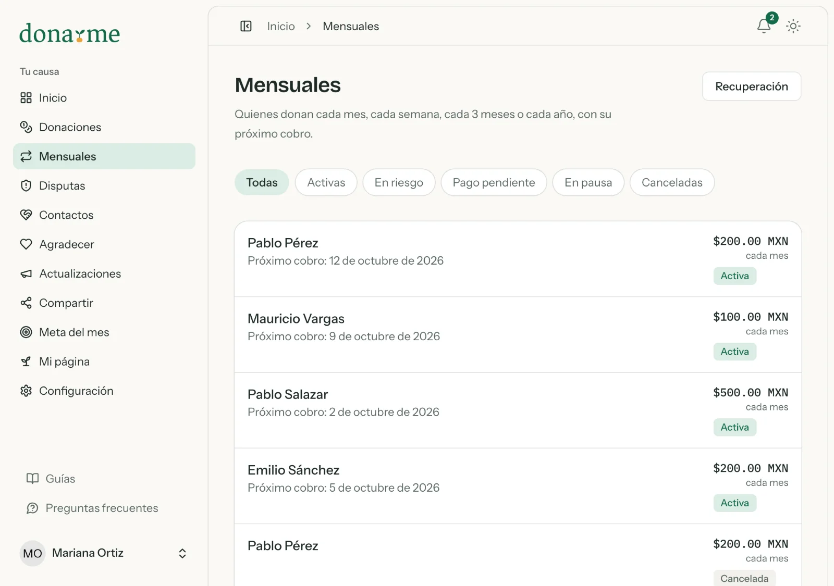Open Donaciones in the sidebar
The image size is (834, 586).
click(104, 127)
